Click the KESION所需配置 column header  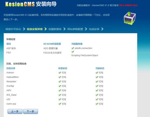[x=52, y=44]
